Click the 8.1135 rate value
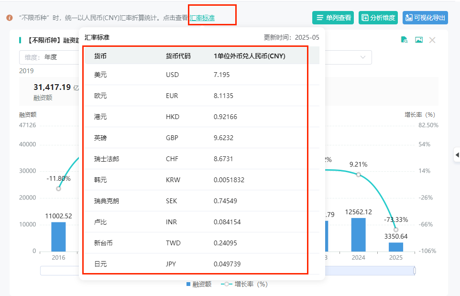The image size is (460, 296). 223,96
